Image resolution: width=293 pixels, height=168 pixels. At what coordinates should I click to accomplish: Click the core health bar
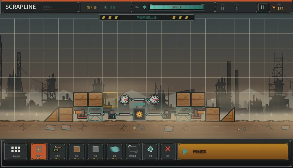[177, 7]
